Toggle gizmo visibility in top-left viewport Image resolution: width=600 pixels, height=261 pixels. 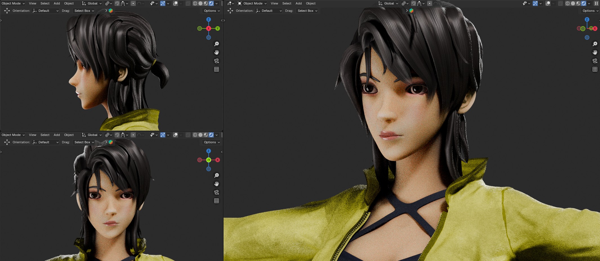point(163,3)
